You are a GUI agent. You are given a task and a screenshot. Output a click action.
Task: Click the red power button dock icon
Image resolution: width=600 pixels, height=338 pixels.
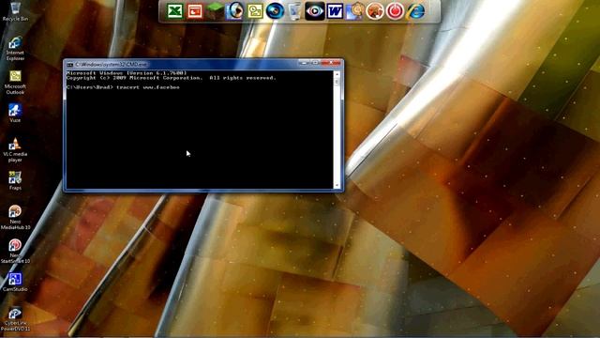[x=395, y=10]
